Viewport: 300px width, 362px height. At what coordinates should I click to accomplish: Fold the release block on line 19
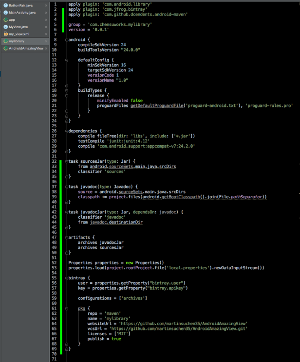67,96
